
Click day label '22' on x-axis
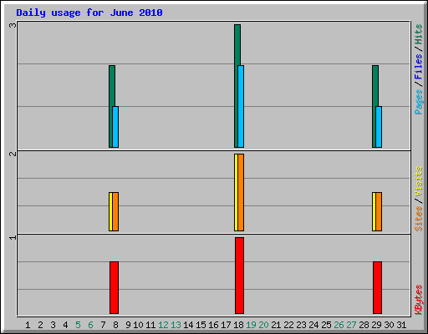click(x=288, y=325)
